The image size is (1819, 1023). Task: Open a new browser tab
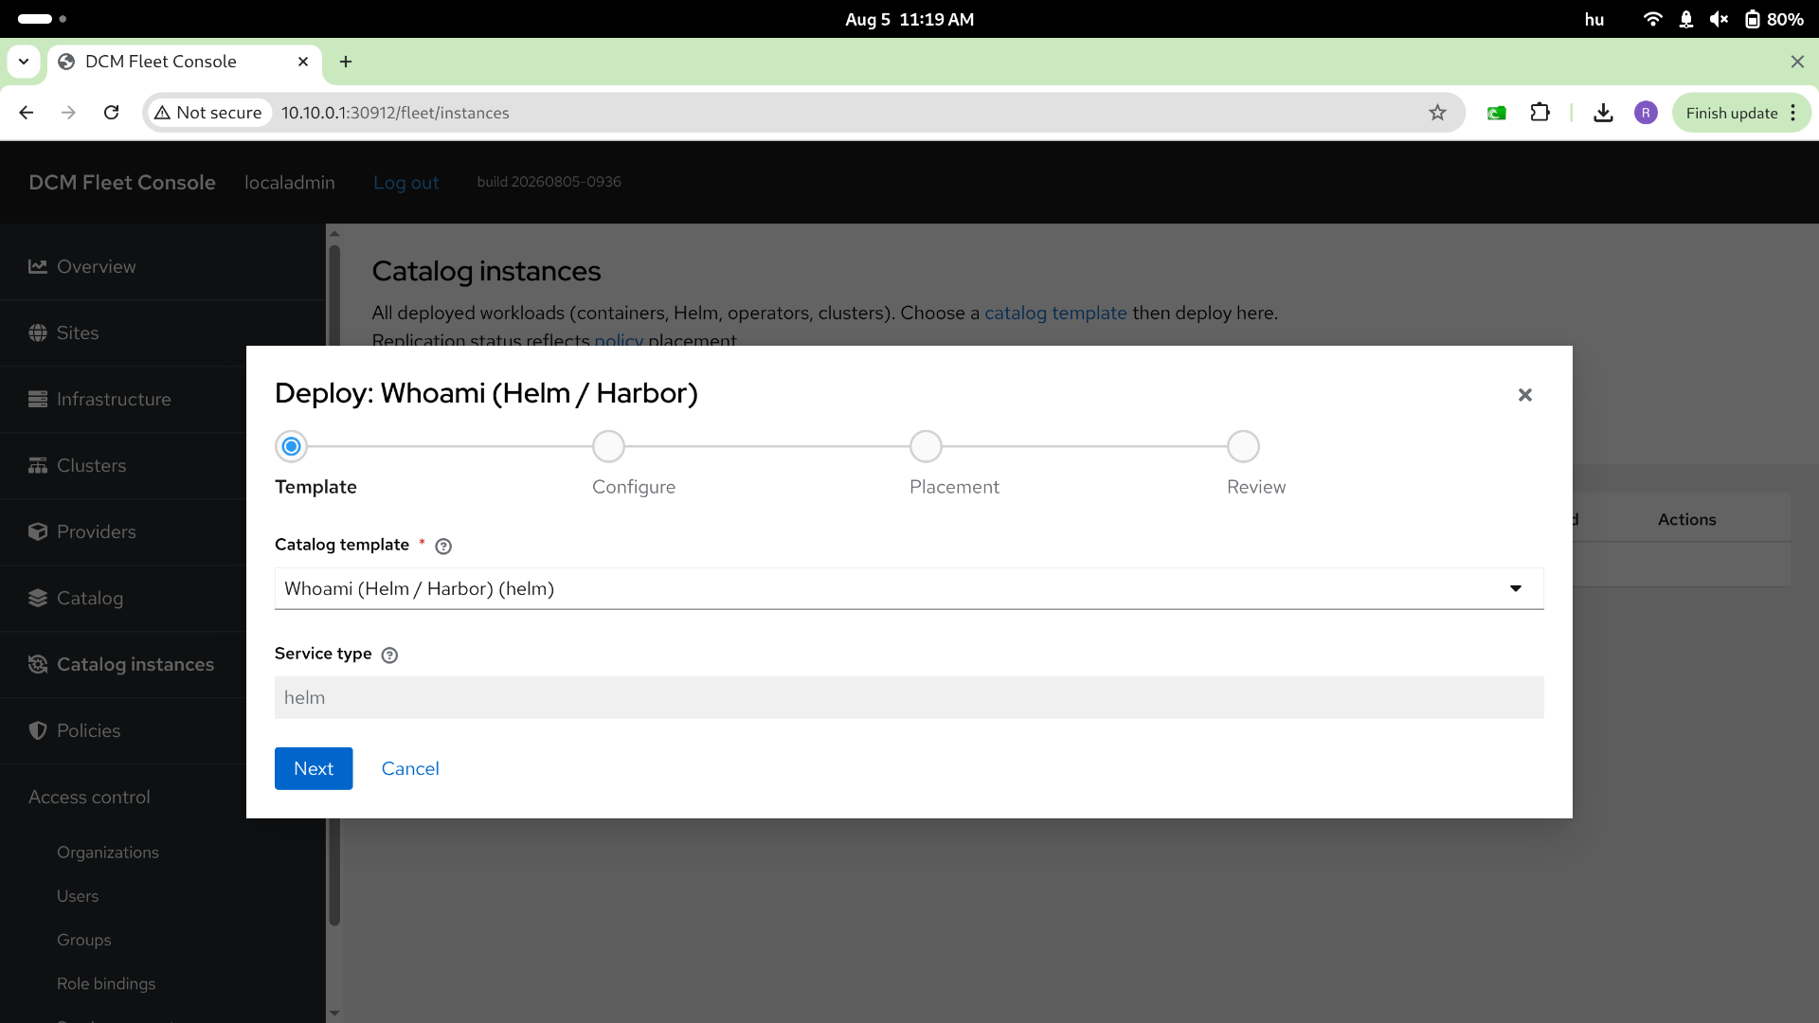[x=346, y=62]
